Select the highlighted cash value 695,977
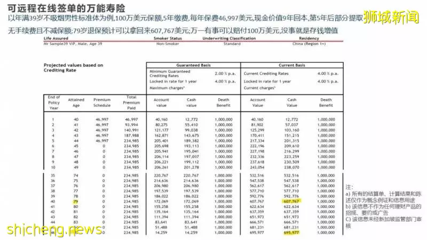The image size is (427, 240). pyautogui.click(x=291, y=233)
